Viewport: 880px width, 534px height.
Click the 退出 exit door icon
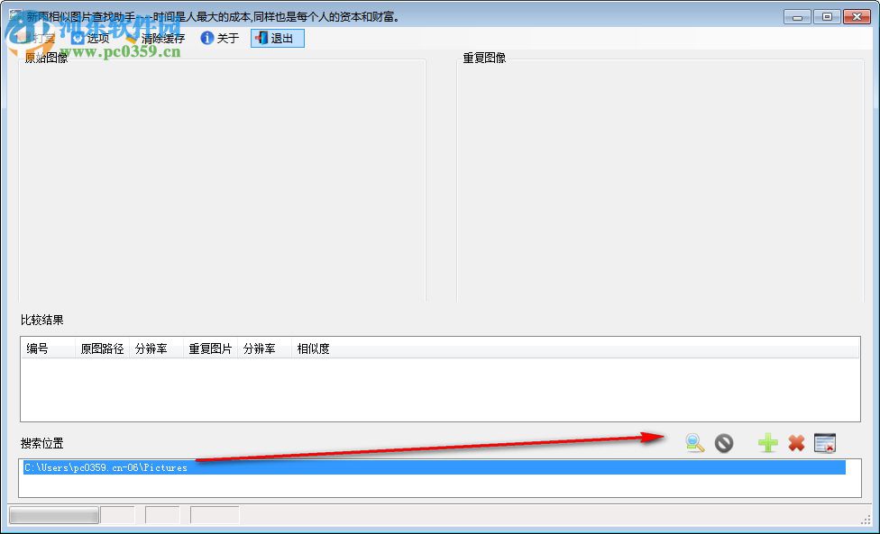click(x=262, y=38)
